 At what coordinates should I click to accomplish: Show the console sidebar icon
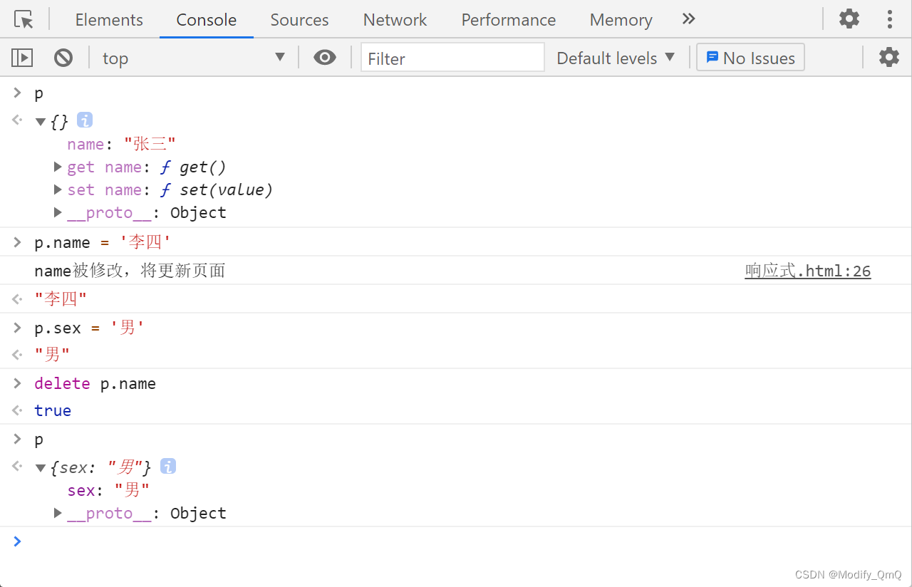(22, 58)
